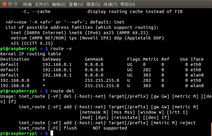Open the 文件(F) menu

click(42, 4)
